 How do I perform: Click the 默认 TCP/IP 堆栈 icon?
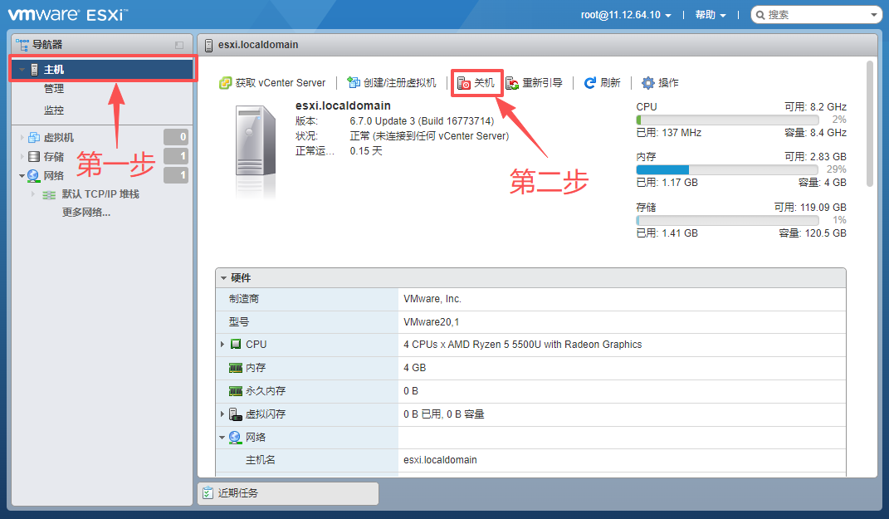click(x=49, y=194)
